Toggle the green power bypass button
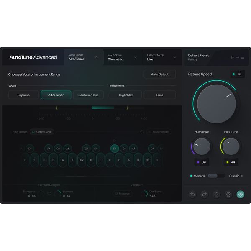 (241, 195)
